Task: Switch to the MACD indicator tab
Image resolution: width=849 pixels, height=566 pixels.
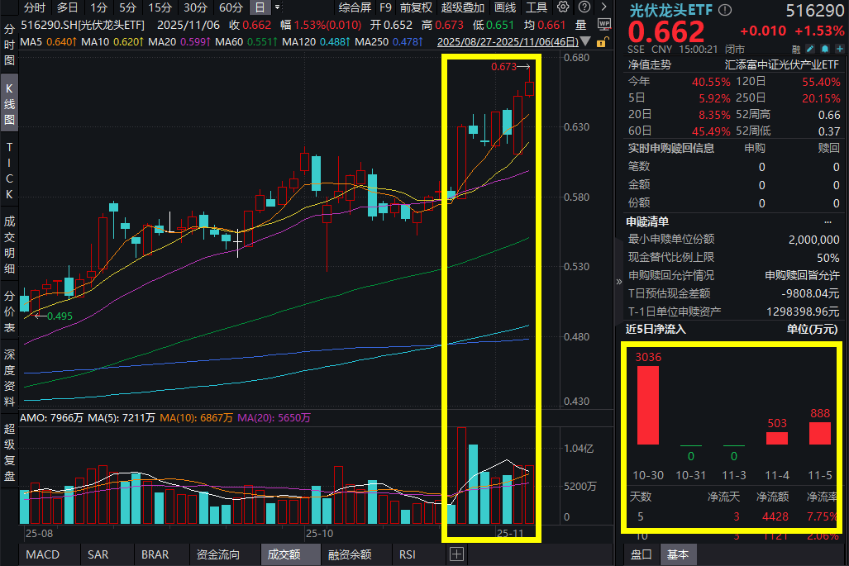Action: pos(43,554)
